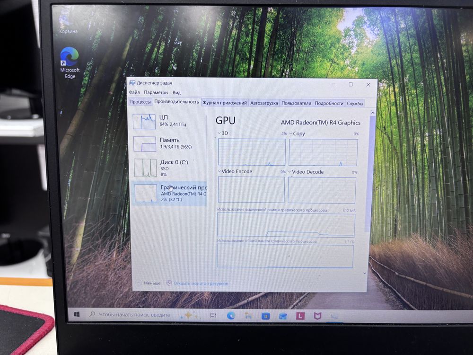Switch to the Производительность tab
This screenshot has height=355, width=473.
pos(177,102)
